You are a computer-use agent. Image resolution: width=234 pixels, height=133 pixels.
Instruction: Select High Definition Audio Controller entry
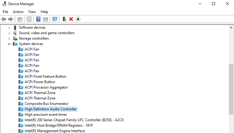tap(51, 109)
